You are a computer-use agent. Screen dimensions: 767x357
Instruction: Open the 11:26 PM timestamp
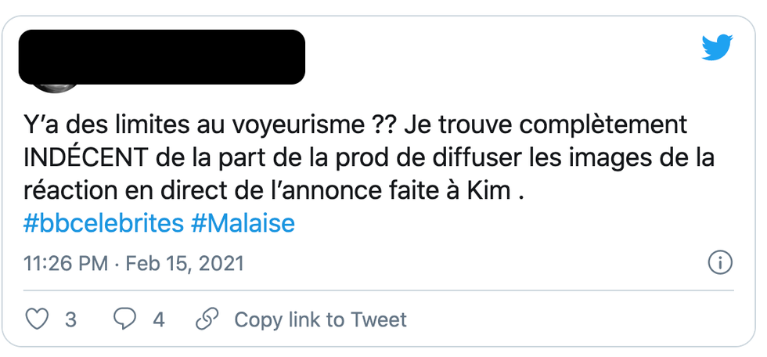click(66, 263)
